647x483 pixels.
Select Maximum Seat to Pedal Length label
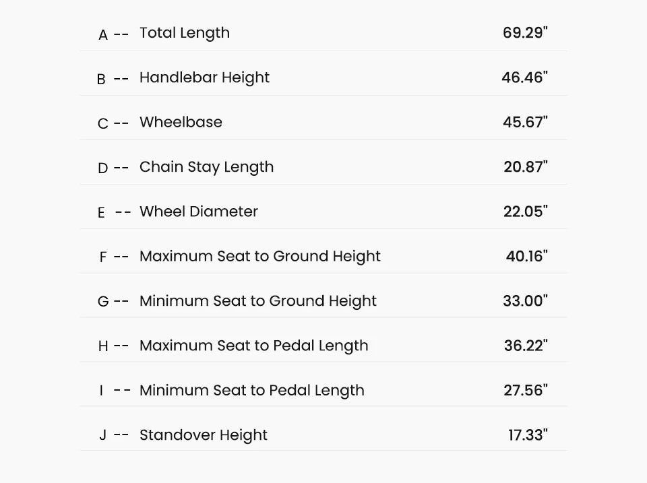coord(253,346)
